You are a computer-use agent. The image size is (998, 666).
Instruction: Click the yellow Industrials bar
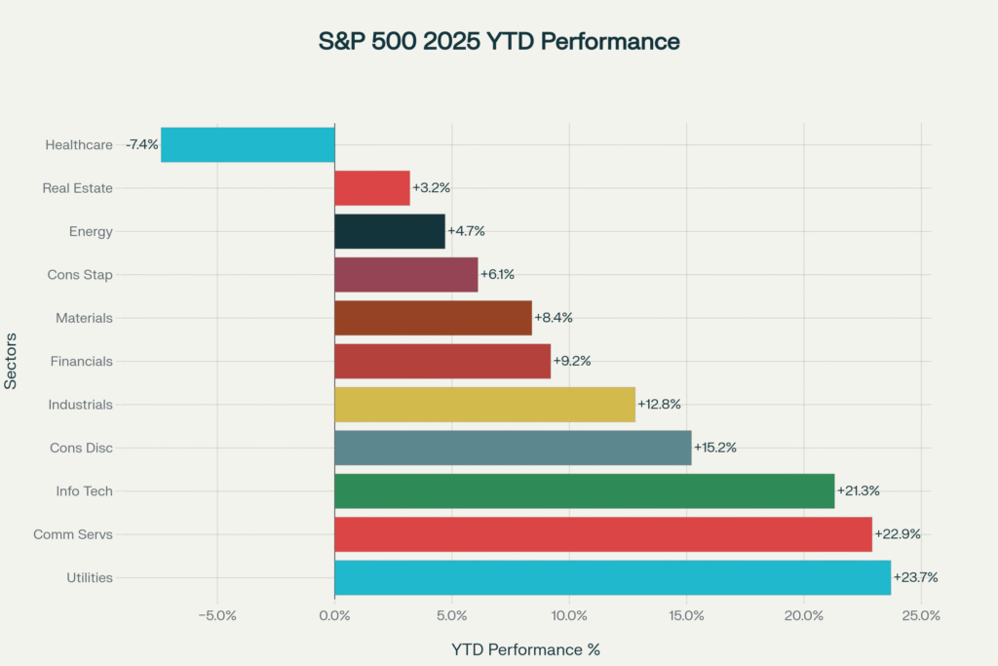pyautogui.click(x=484, y=404)
